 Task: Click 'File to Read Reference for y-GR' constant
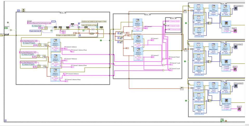coord(28,52)
